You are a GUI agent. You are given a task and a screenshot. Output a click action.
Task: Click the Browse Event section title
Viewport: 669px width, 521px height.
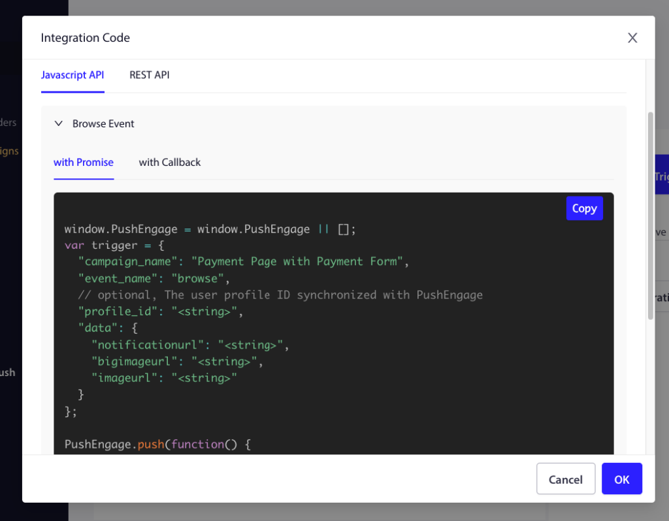tap(103, 123)
